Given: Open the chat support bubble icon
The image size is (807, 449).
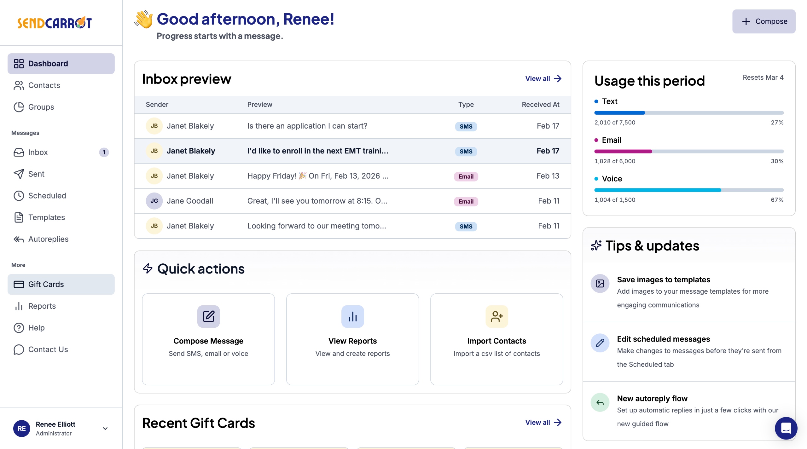Looking at the screenshot, I should tap(786, 428).
